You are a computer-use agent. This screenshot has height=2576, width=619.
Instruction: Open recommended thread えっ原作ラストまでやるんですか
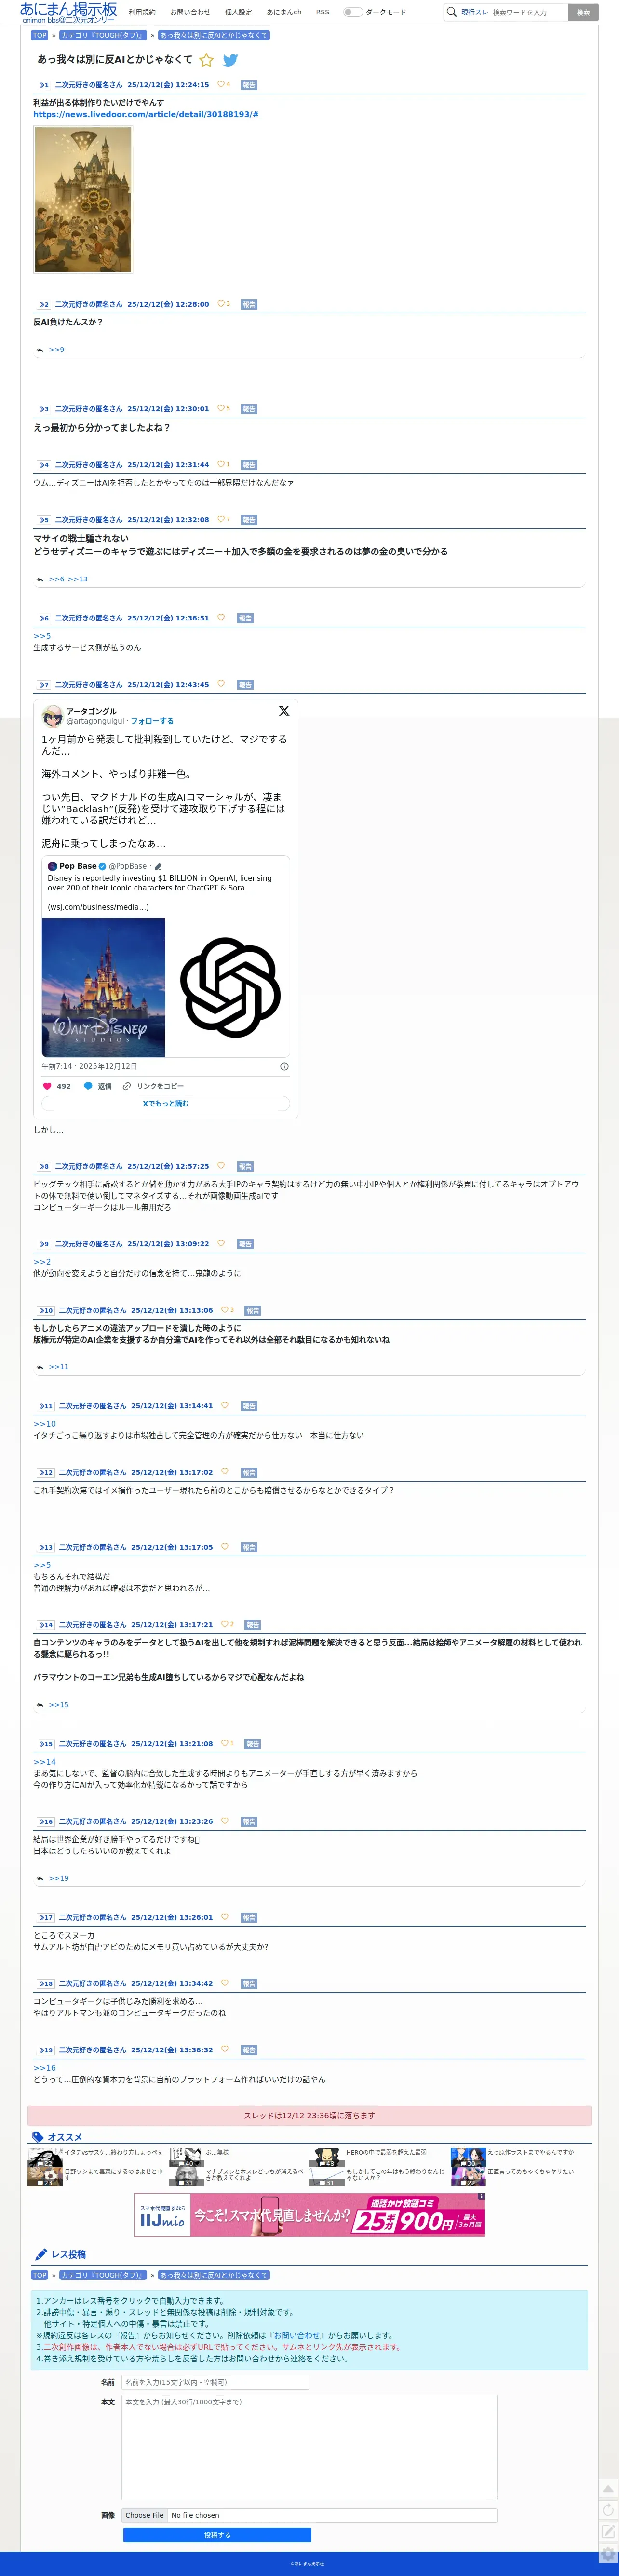coord(531,2152)
